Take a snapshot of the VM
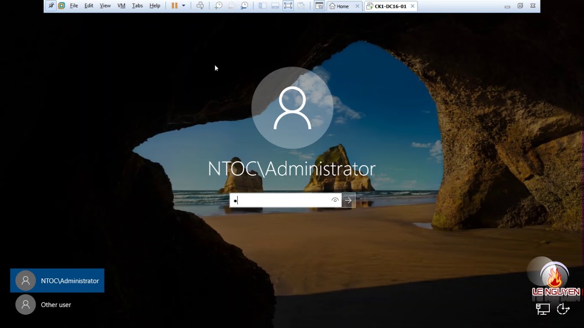 (x=219, y=6)
